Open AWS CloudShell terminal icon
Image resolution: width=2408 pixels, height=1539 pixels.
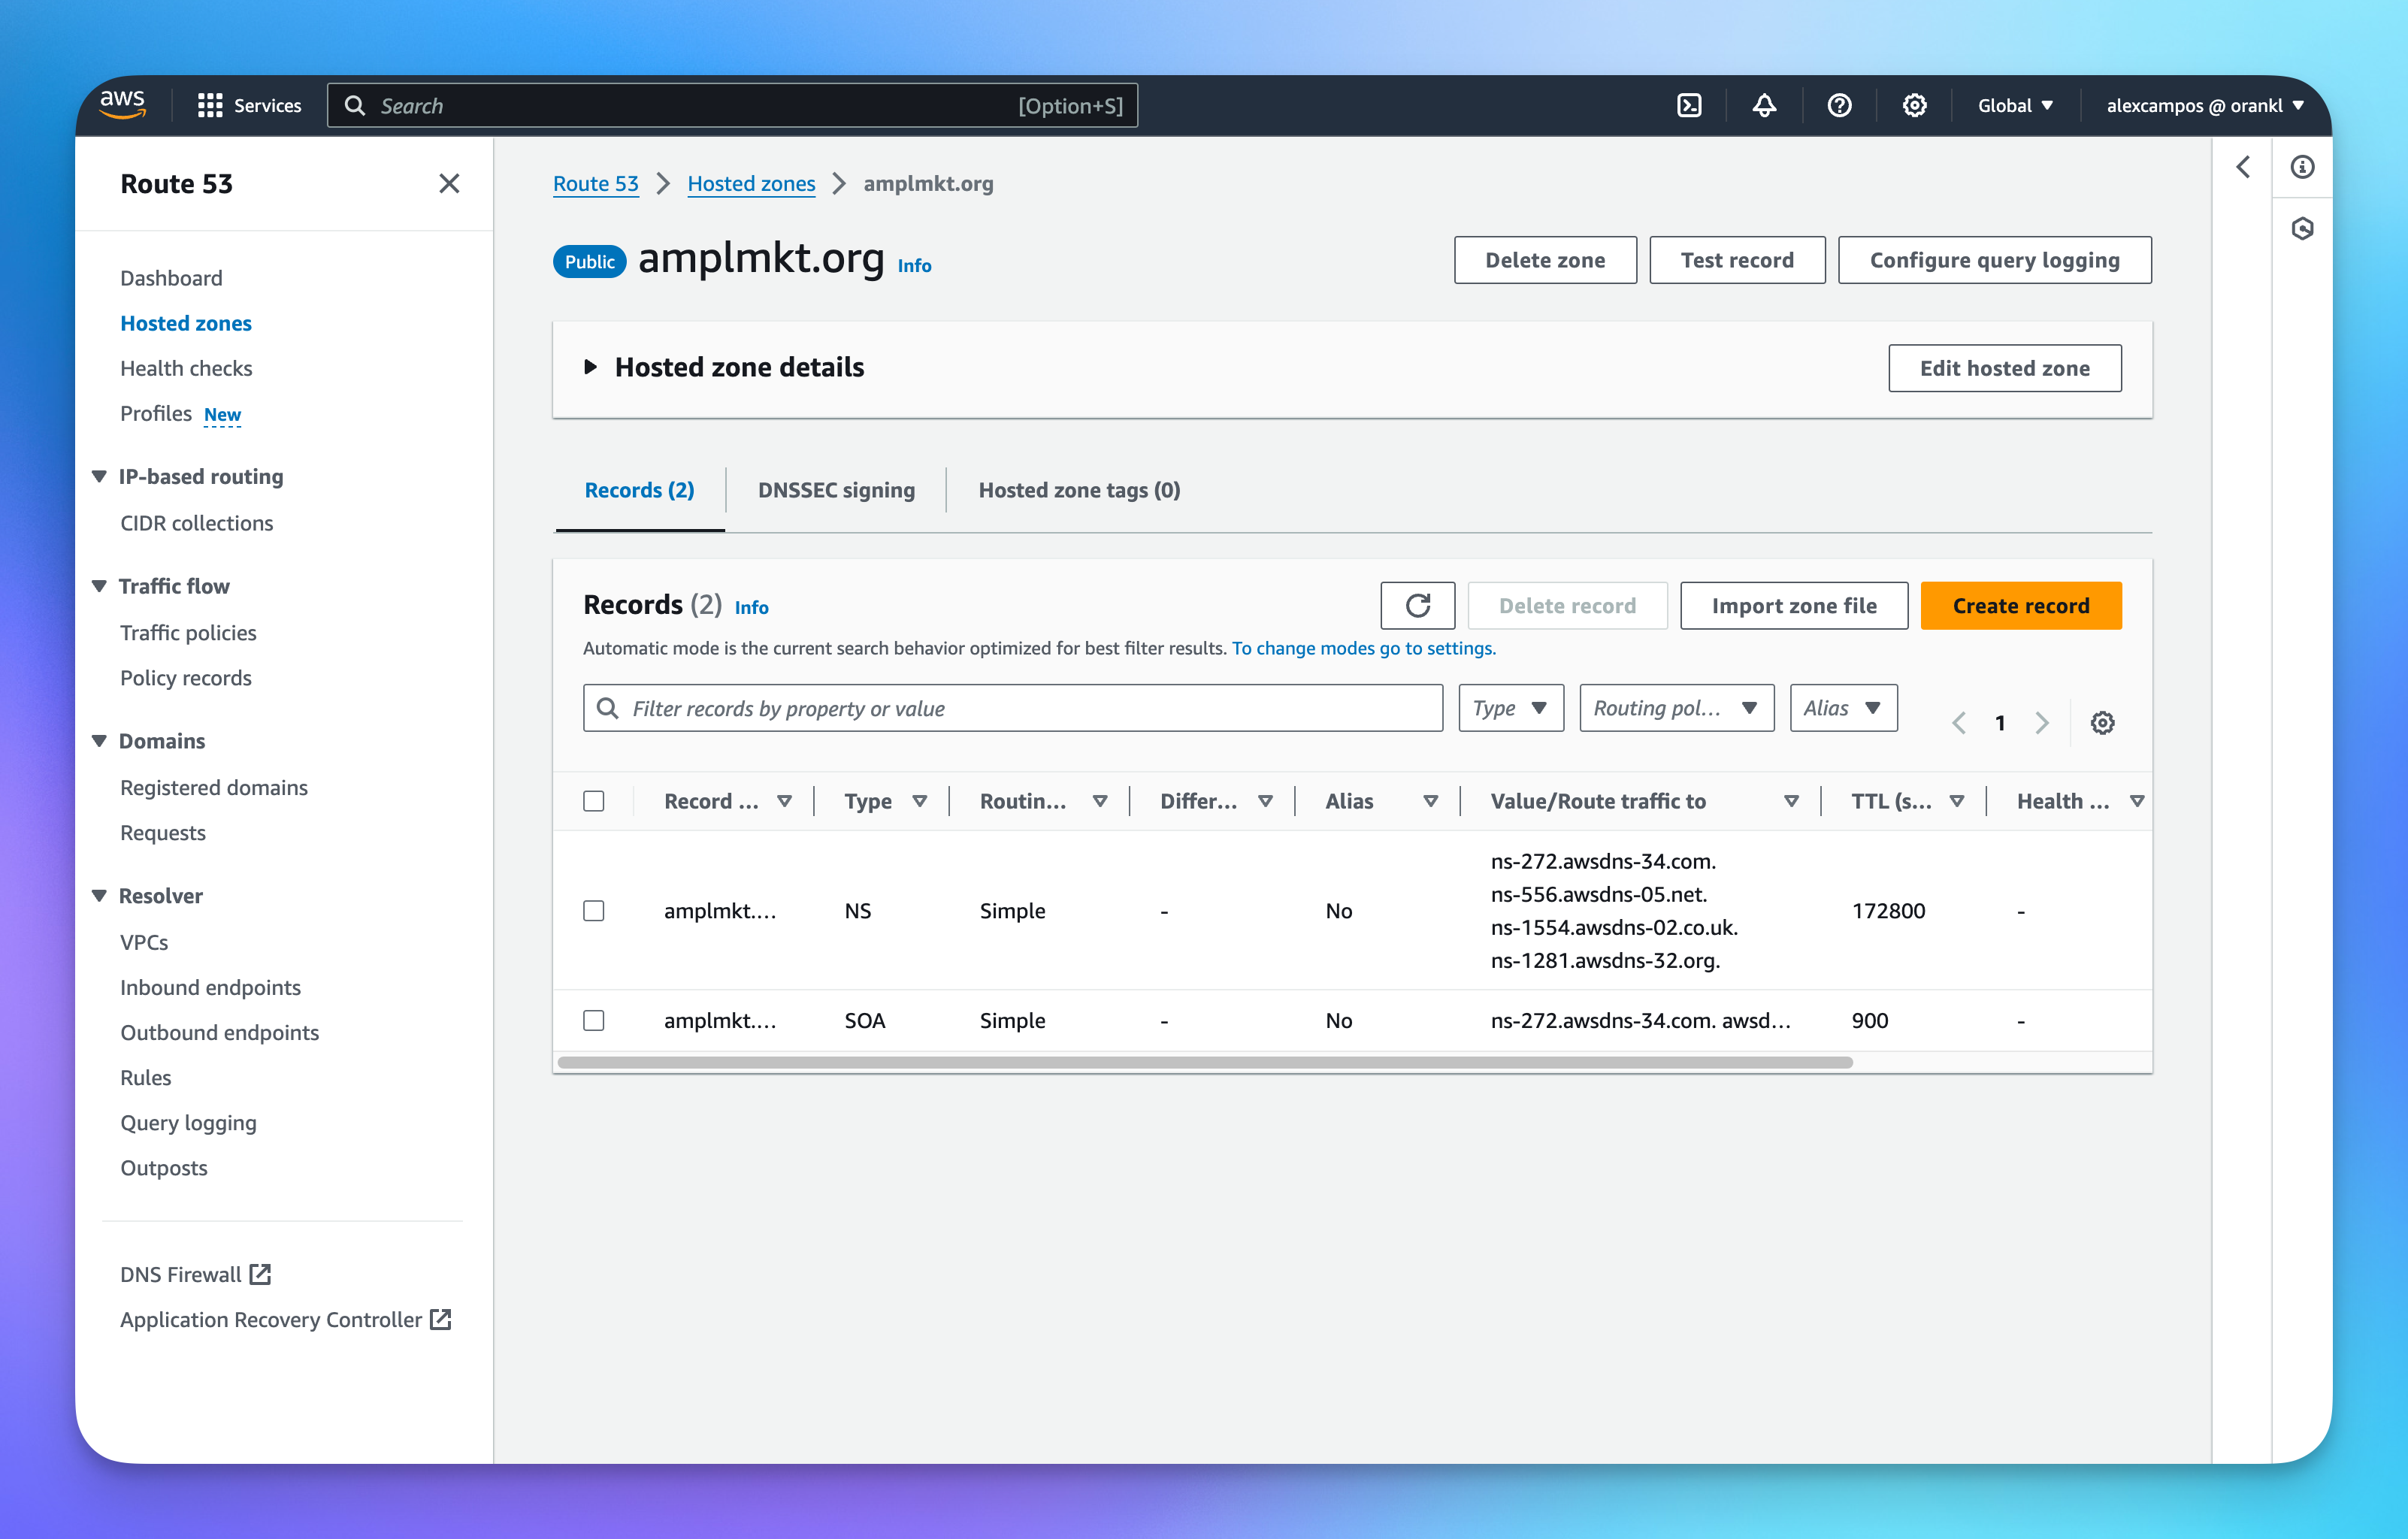click(x=1689, y=105)
